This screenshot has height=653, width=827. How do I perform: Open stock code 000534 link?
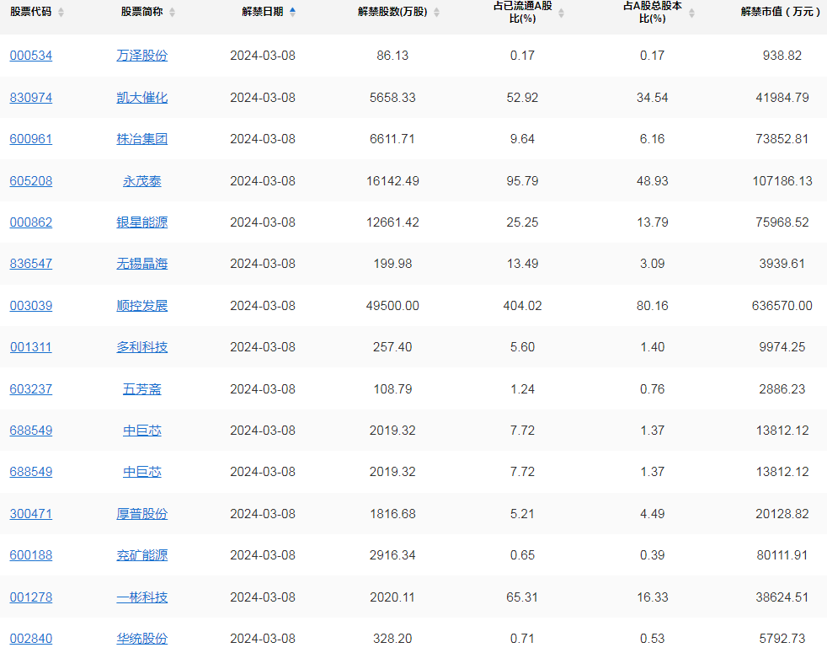[31, 56]
